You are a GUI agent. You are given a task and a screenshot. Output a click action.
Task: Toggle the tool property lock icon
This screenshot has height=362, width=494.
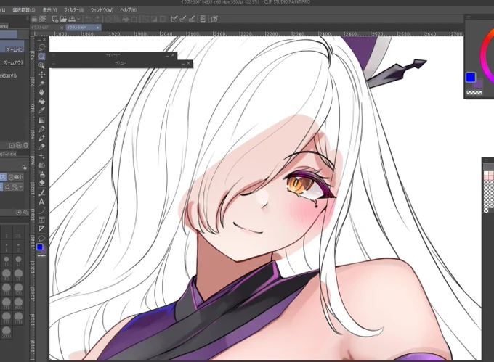25,168
